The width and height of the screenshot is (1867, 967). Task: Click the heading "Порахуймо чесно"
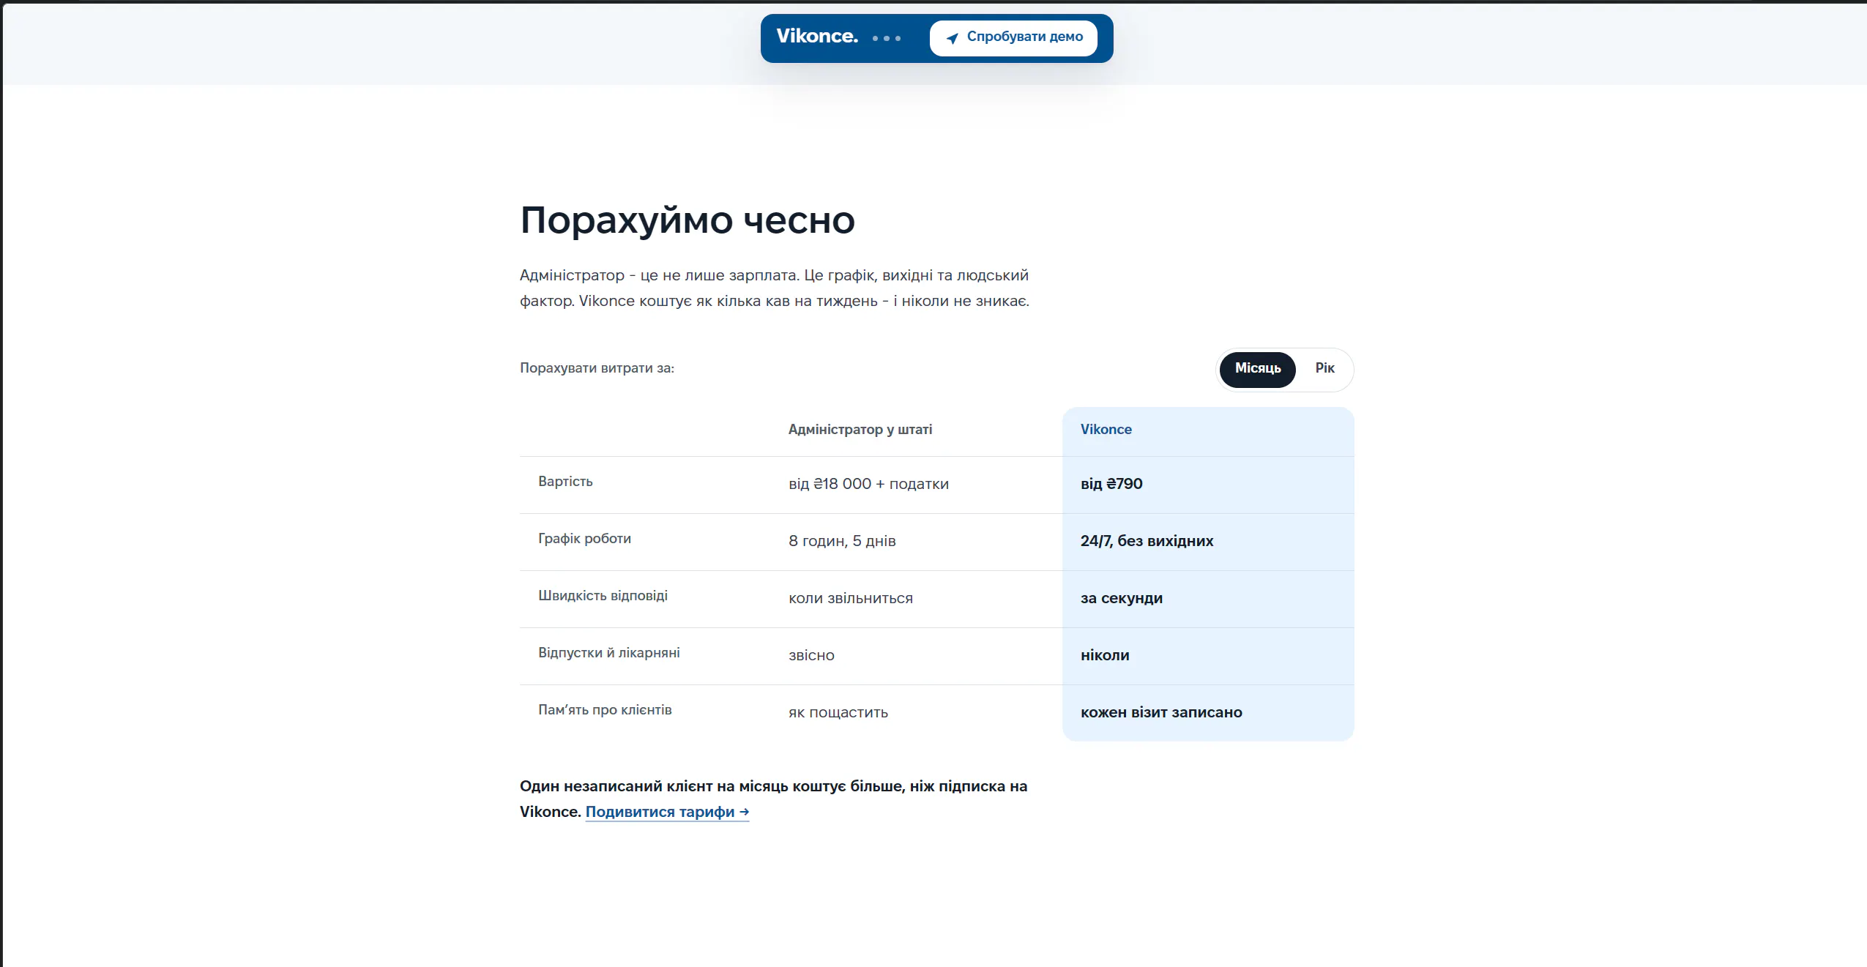[x=687, y=220]
